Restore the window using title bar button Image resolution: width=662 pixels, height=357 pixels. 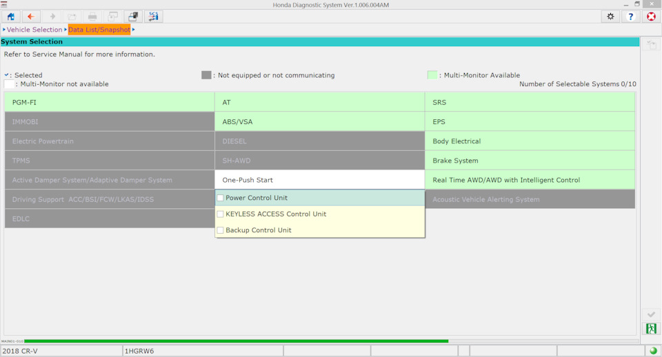point(637,4)
